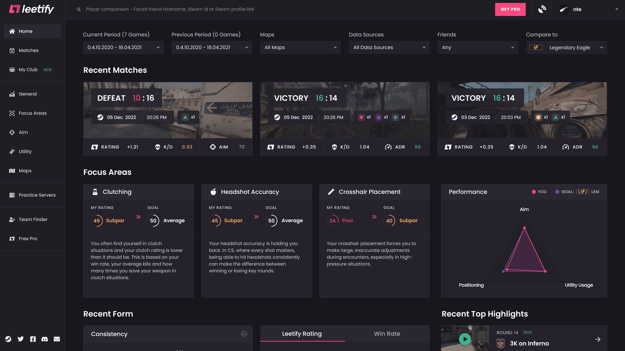Open Practice Servers from sidebar
625x351 pixels.
(12, 195)
